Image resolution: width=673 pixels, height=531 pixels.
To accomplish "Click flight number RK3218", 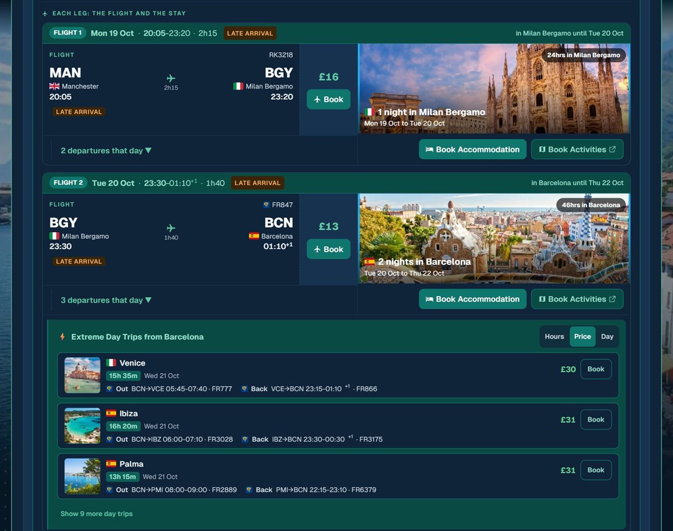I will click(x=281, y=55).
